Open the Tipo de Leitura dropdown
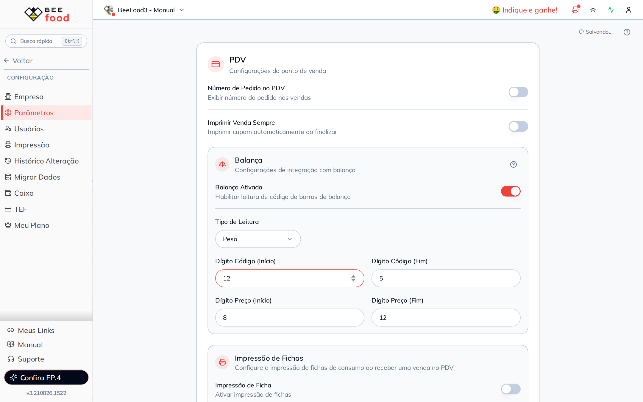 258,239
